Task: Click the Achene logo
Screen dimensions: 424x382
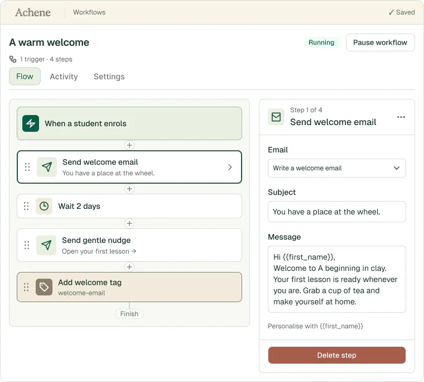Action: pos(33,12)
